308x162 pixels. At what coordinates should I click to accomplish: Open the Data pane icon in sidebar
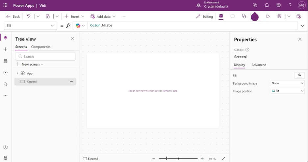pyautogui.click(x=5, y=61)
